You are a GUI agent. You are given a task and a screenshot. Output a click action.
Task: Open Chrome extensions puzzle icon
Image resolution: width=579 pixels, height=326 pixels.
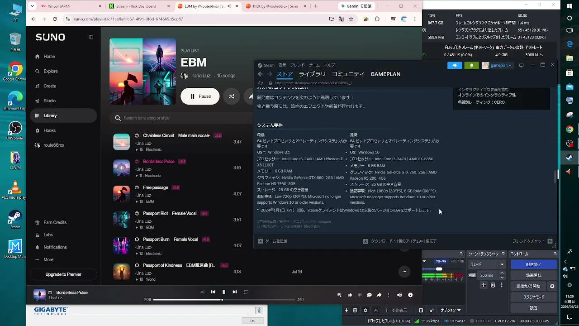point(377,19)
